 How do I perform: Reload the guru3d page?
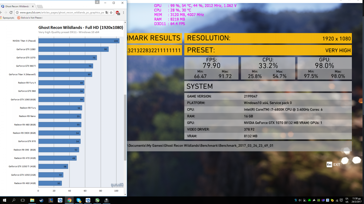click(11, 12)
